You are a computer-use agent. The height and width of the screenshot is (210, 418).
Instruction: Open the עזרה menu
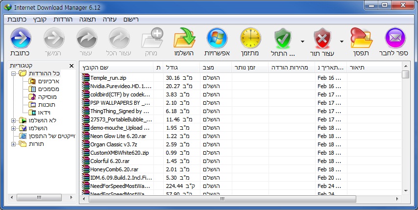(x=110, y=20)
